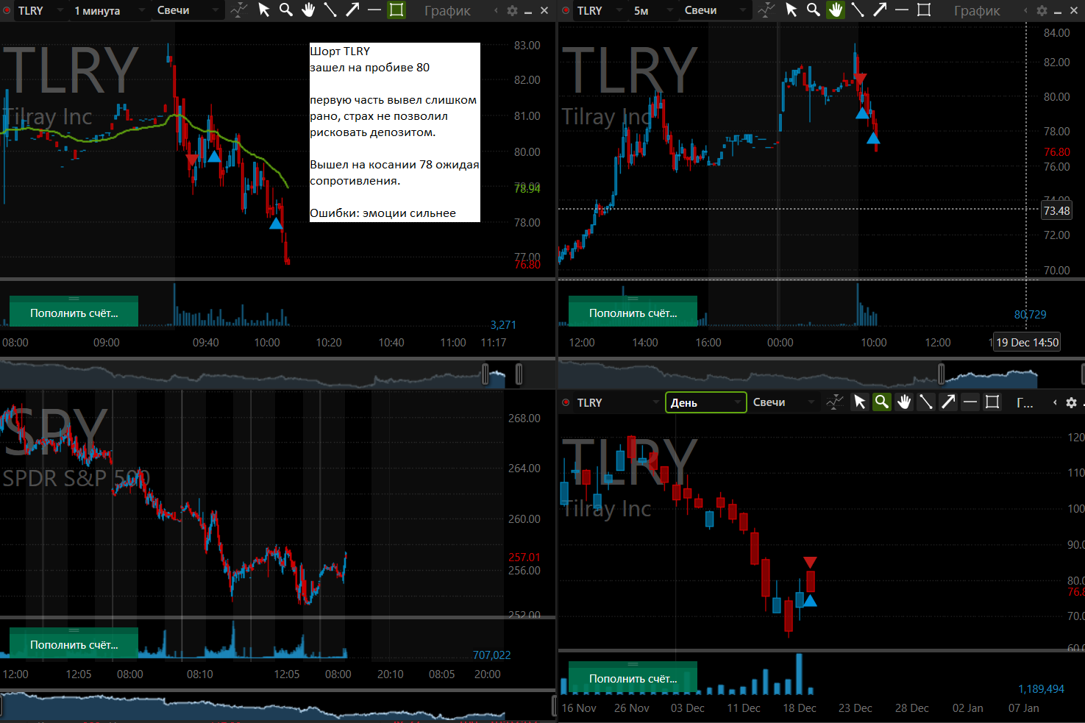This screenshot has height=723, width=1085.
Task: Click the 73.48 crosshair price label
Action: (x=1057, y=210)
